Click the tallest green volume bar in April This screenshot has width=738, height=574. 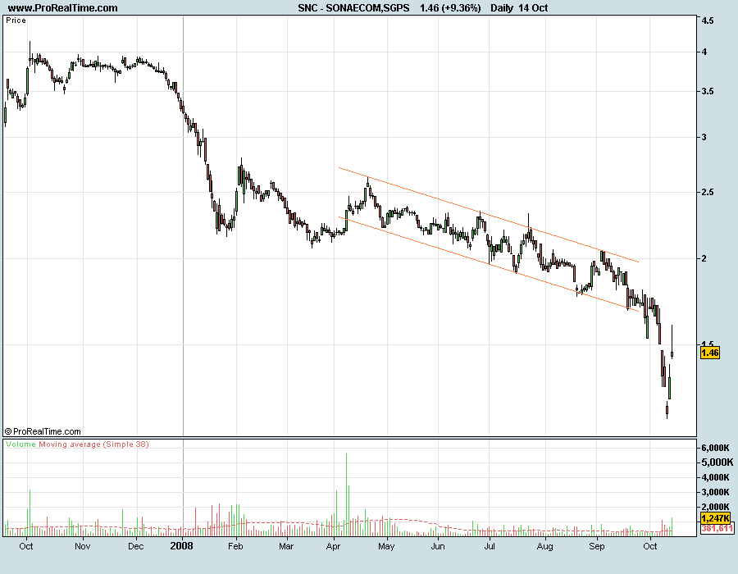tap(346, 494)
